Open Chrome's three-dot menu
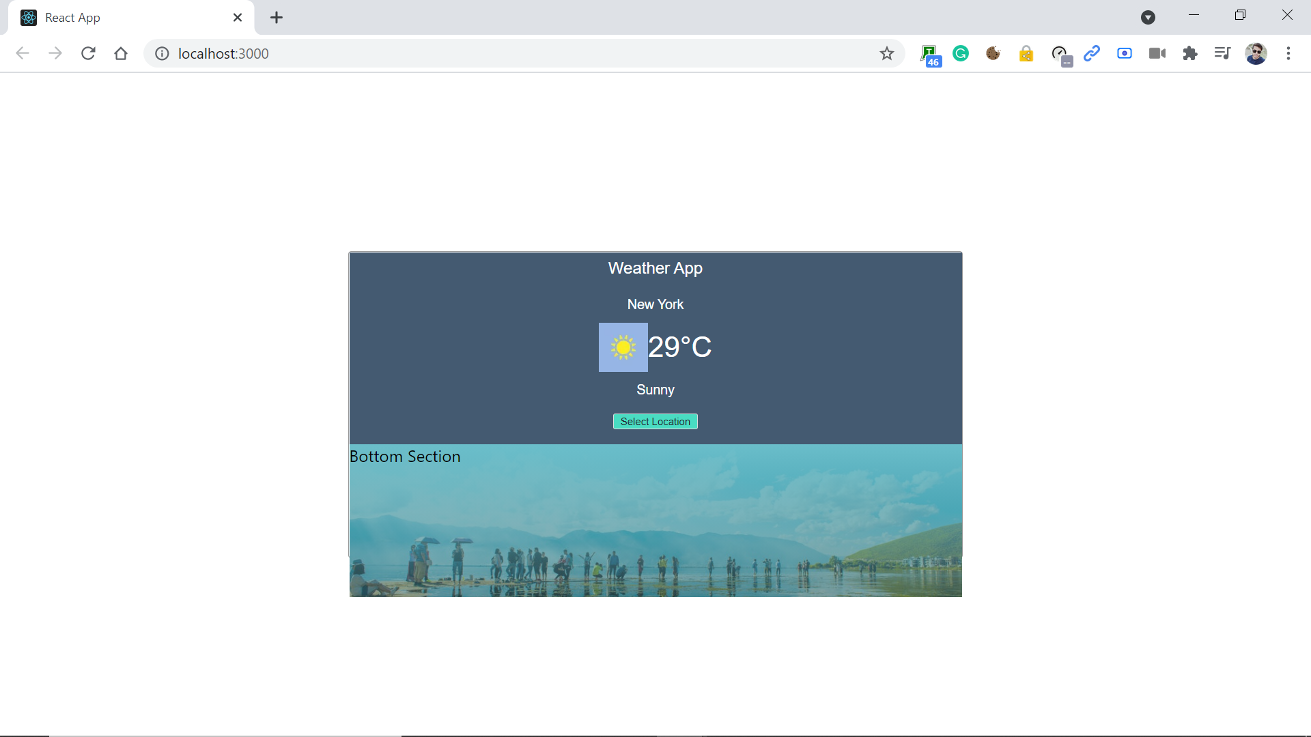1311x737 pixels. (1288, 53)
